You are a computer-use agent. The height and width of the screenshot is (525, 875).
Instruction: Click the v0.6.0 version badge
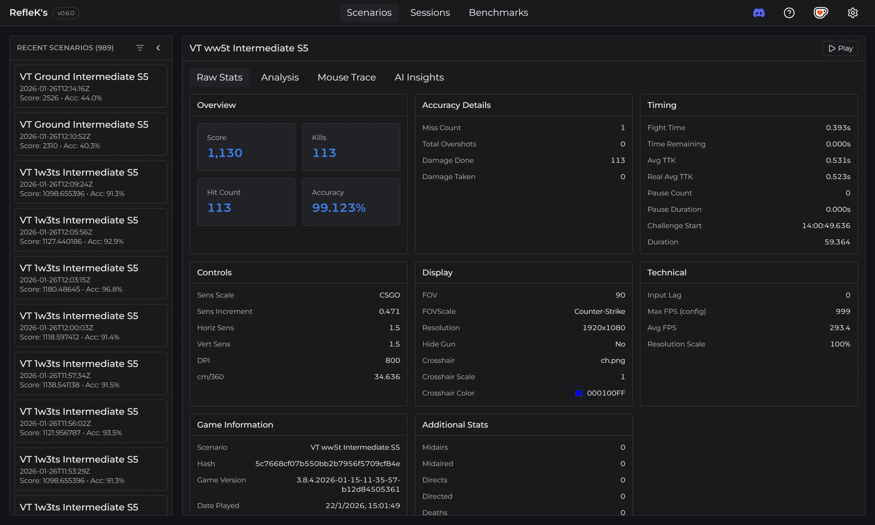point(66,13)
